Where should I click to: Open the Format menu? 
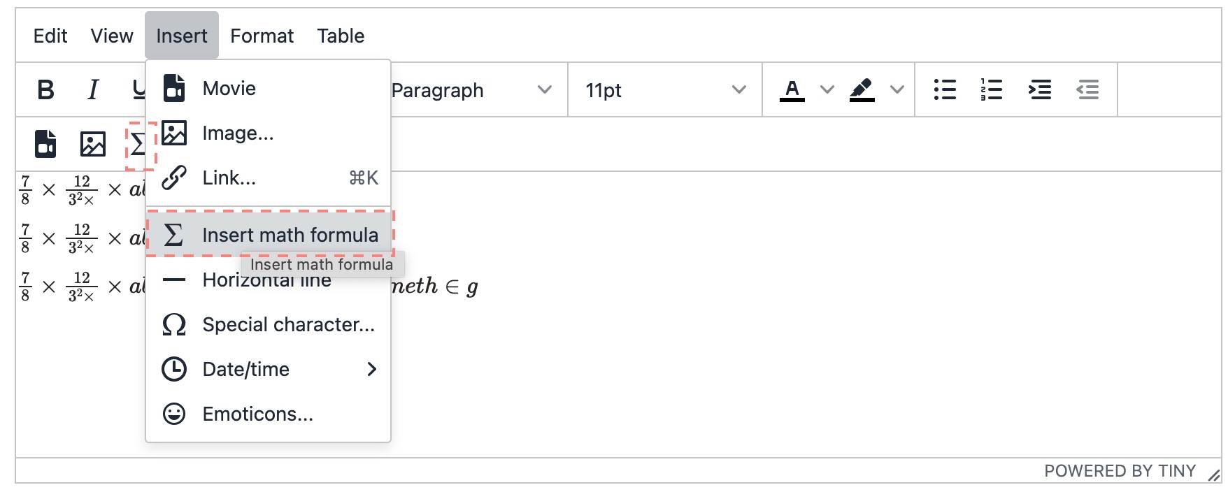click(x=262, y=36)
